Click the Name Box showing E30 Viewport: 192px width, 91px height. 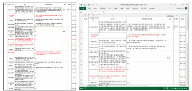pos(85,12)
